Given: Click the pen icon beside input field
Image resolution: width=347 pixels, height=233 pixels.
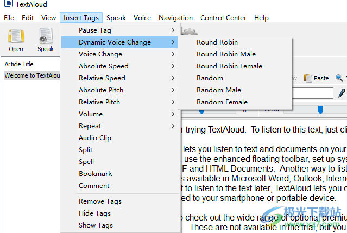Looking at the screenshot, I should 342,93.
